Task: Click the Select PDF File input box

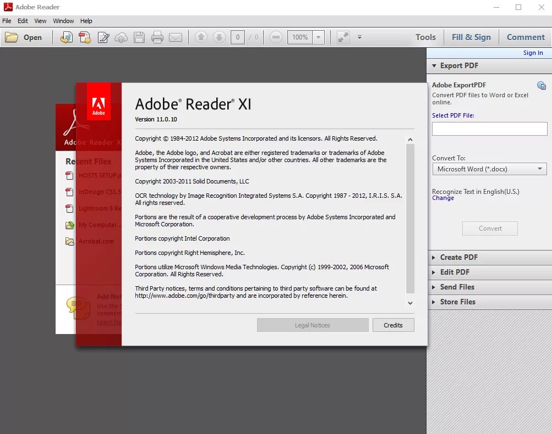Action: [489, 129]
